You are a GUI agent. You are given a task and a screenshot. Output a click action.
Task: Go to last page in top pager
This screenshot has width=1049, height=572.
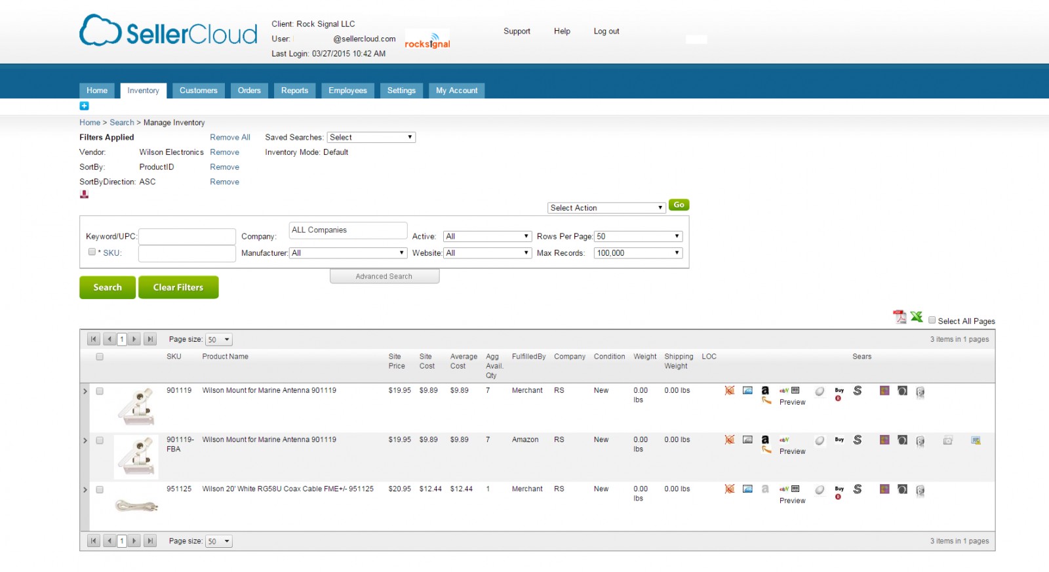150,339
